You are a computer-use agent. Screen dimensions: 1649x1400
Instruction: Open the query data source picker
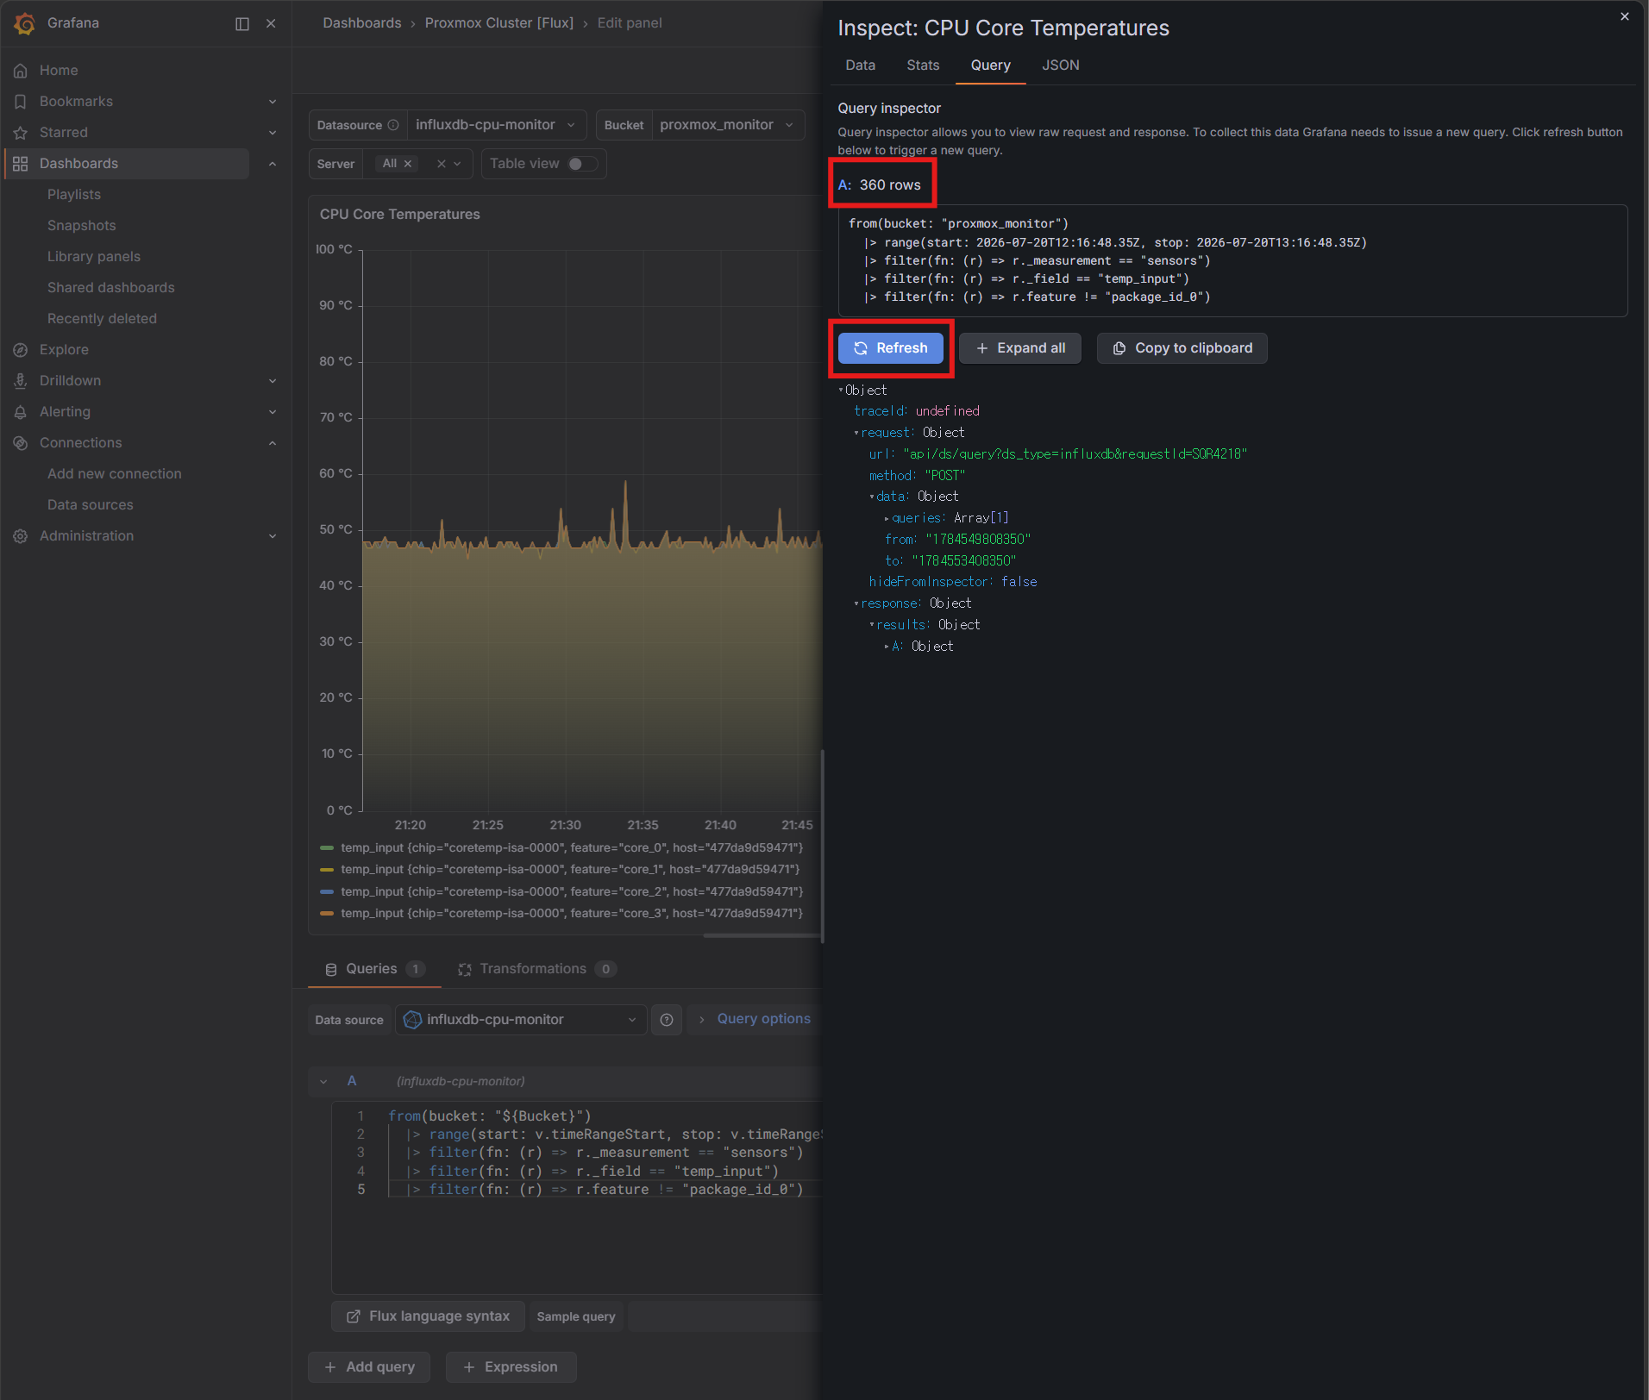click(x=521, y=1020)
